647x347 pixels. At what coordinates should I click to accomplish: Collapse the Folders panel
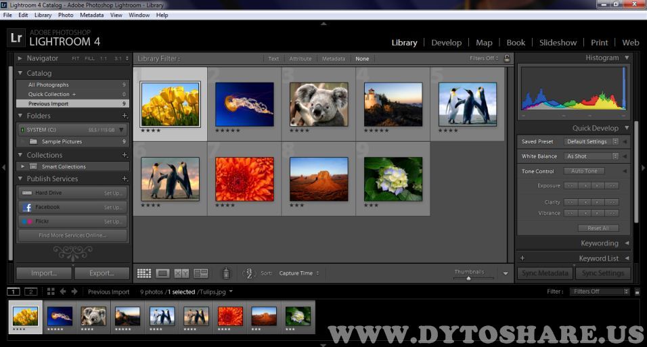tap(20, 116)
